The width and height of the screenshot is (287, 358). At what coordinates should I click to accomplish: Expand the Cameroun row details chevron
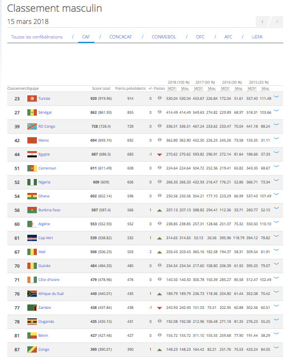click(x=276, y=166)
